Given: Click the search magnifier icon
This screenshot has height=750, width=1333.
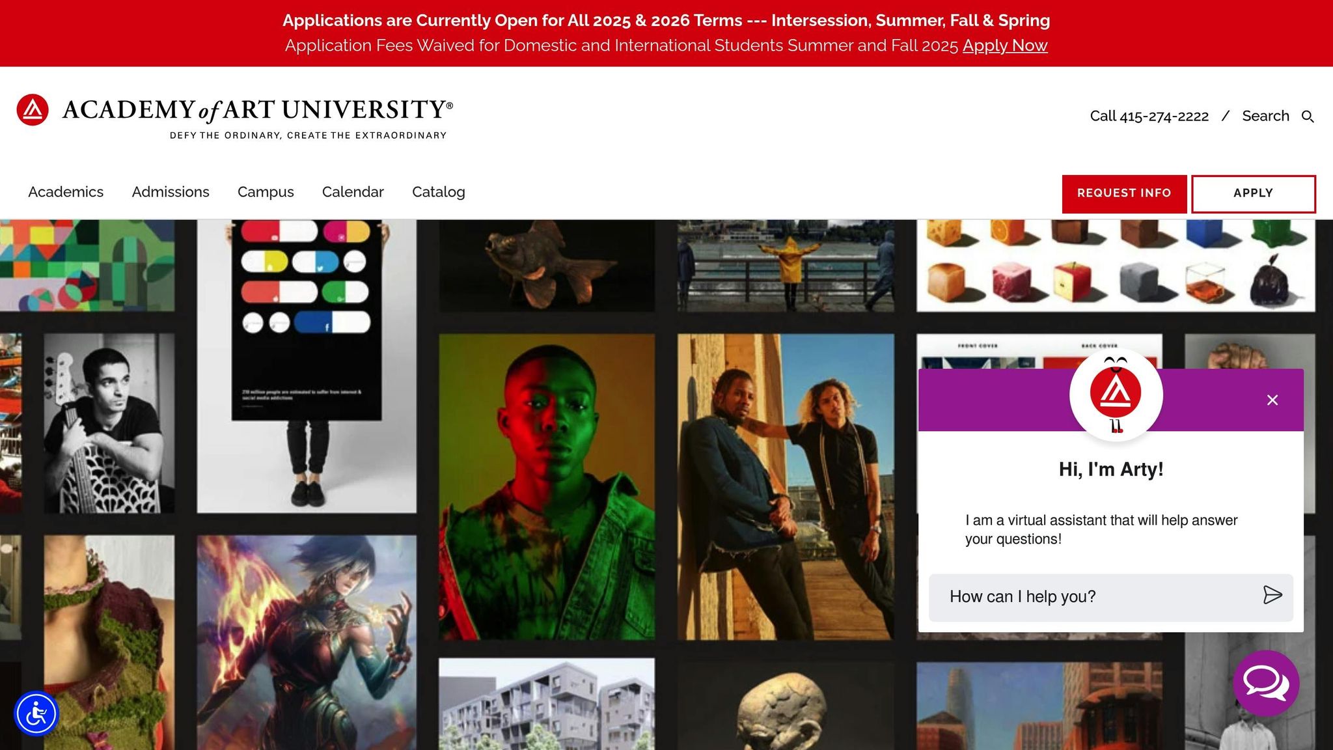Looking at the screenshot, I should [1308, 117].
